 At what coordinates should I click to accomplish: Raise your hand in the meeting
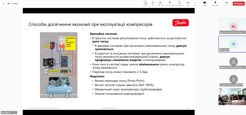click(170, 3)
